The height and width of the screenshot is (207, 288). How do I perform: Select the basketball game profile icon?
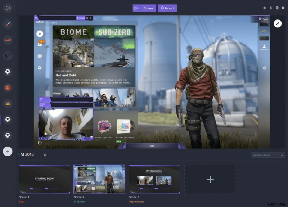(8, 88)
